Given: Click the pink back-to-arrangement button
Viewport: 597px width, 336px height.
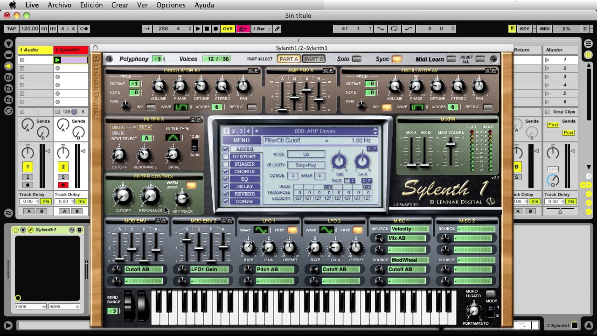Looking at the screenshot, I should [243, 28].
